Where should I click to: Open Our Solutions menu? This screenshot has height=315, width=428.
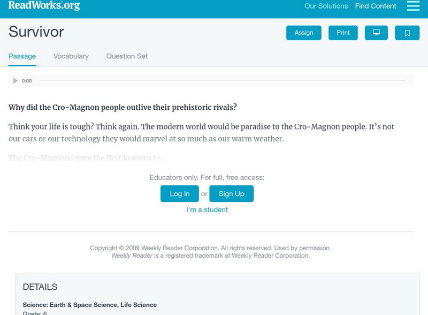click(x=326, y=6)
